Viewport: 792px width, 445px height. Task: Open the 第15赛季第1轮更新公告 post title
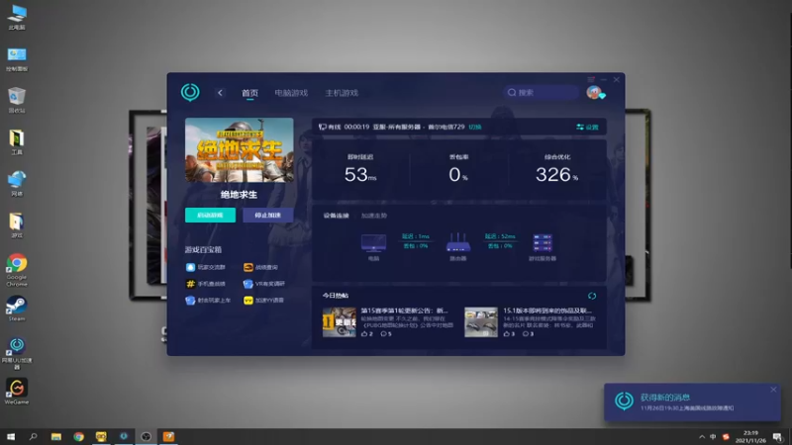(x=404, y=311)
